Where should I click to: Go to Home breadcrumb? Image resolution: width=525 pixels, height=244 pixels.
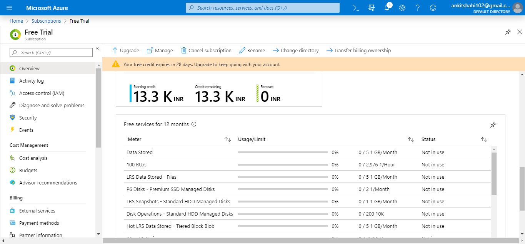click(x=16, y=21)
